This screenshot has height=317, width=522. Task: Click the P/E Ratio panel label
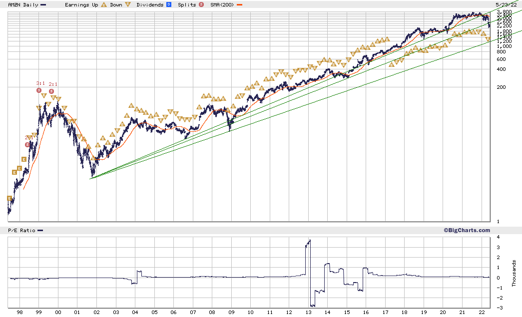[x=21, y=231]
